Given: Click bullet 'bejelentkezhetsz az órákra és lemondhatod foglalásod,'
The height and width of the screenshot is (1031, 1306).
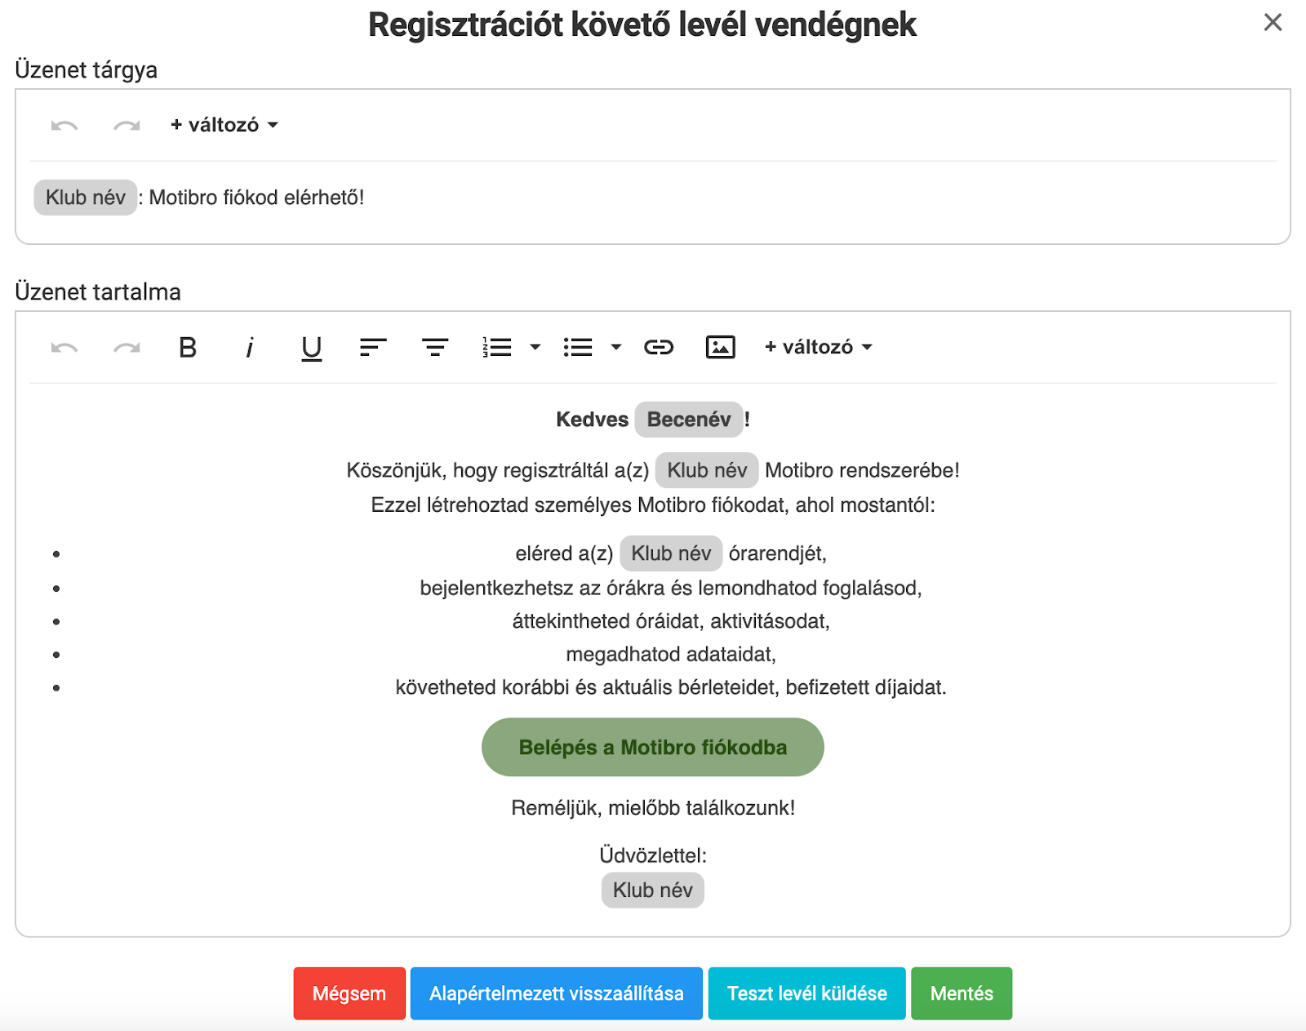Looking at the screenshot, I should (x=671, y=588).
